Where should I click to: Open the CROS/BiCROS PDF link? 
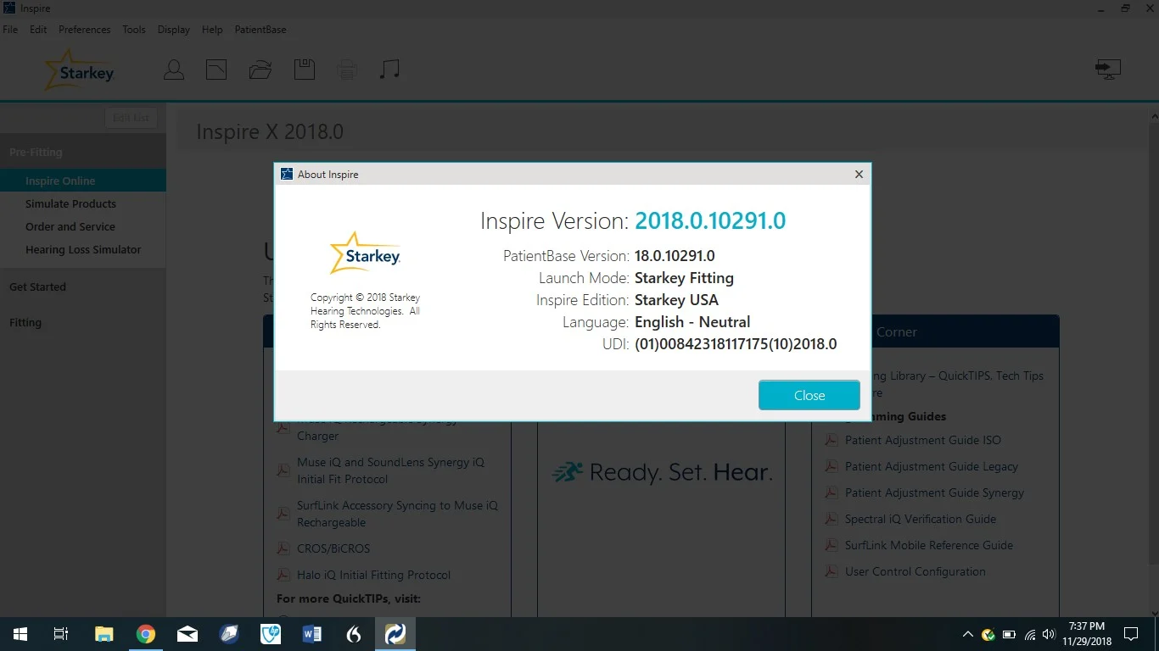tap(333, 548)
